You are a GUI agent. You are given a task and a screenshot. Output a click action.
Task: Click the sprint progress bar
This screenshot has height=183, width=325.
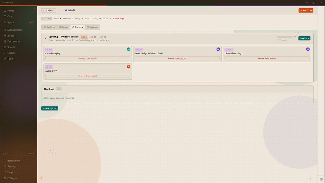[x=285, y=37]
